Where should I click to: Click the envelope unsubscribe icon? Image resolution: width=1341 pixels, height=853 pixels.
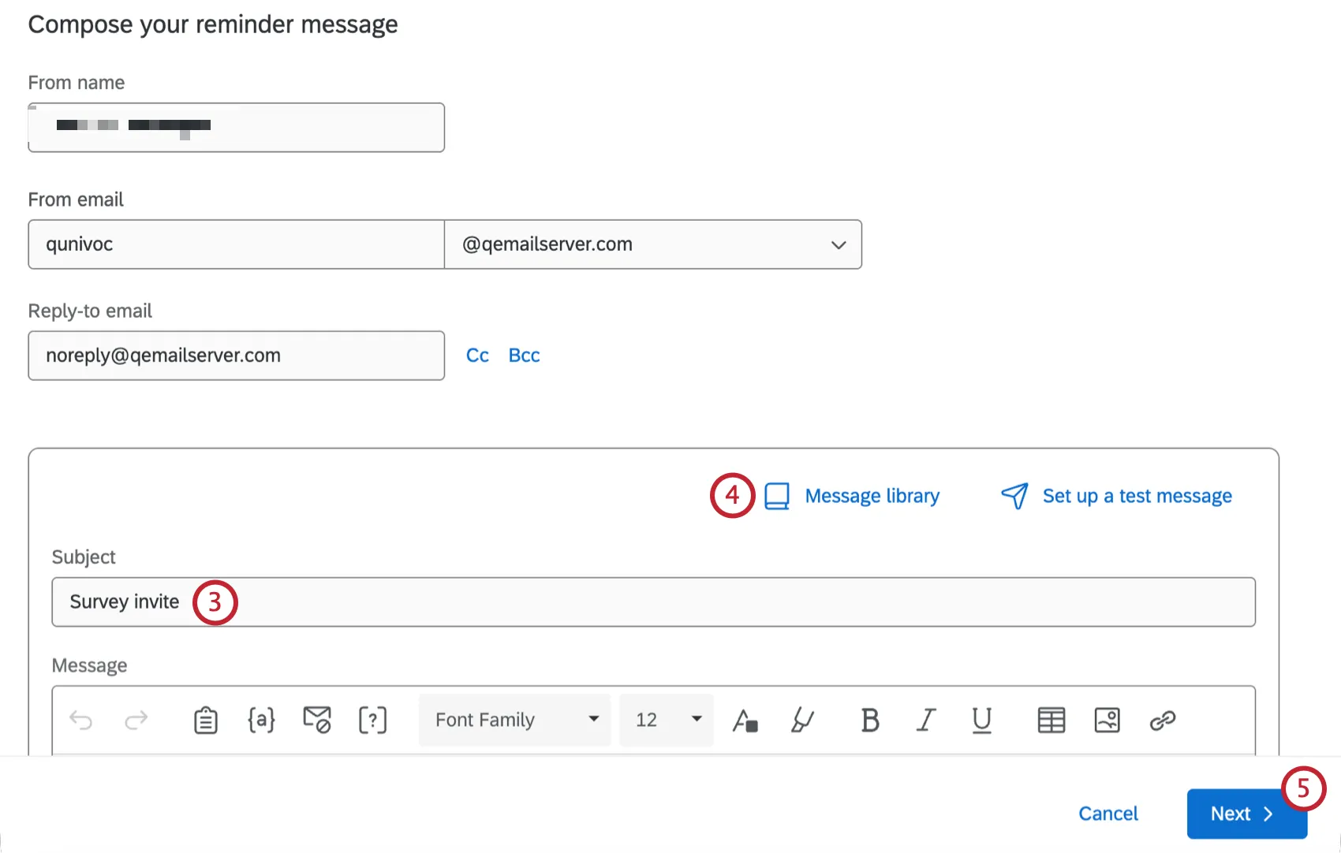pos(317,720)
